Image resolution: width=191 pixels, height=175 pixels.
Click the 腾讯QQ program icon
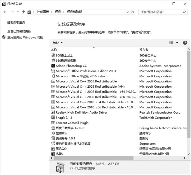[53, 148]
